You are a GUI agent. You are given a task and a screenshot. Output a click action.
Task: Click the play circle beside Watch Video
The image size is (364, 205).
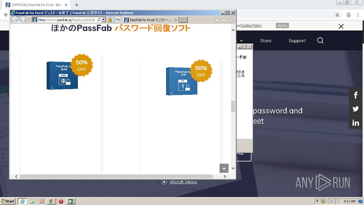tap(164, 182)
